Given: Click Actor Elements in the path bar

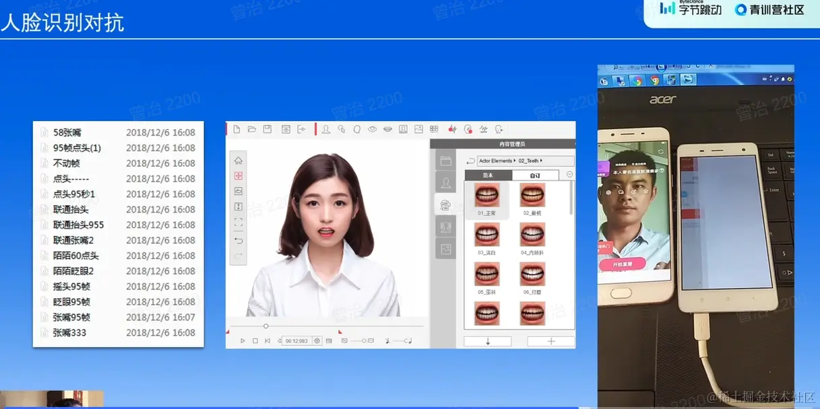Looking at the screenshot, I should (x=496, y=161).
